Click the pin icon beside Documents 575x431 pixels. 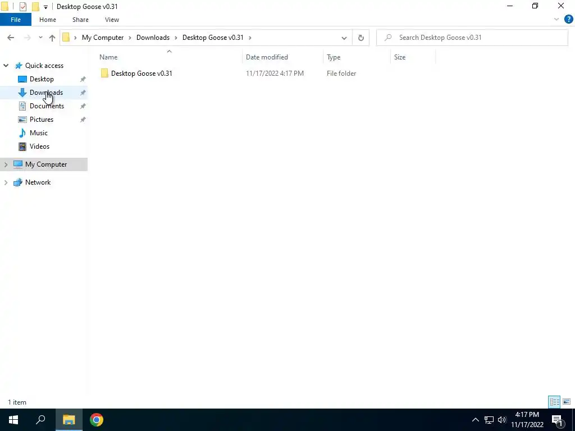pos(83,106)
